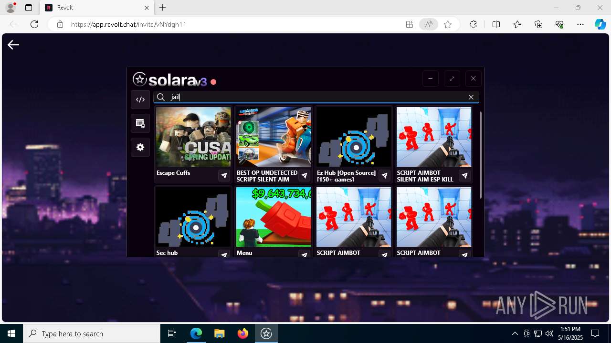Toggle read aloud icon in address bar

click(429, 24)
